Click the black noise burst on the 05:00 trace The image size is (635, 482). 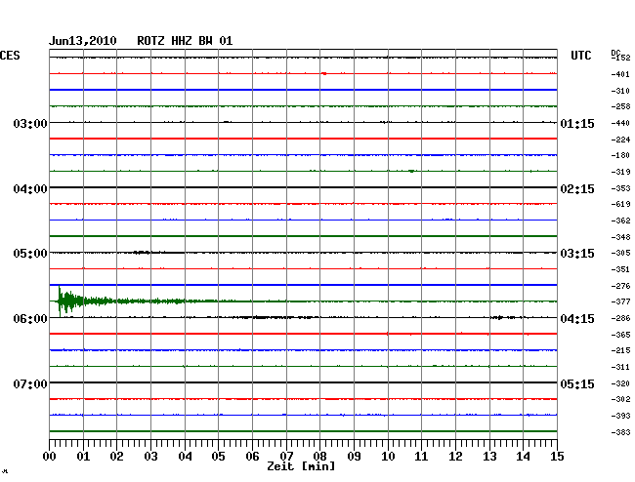pyautogui.click(x=142, y=253)
